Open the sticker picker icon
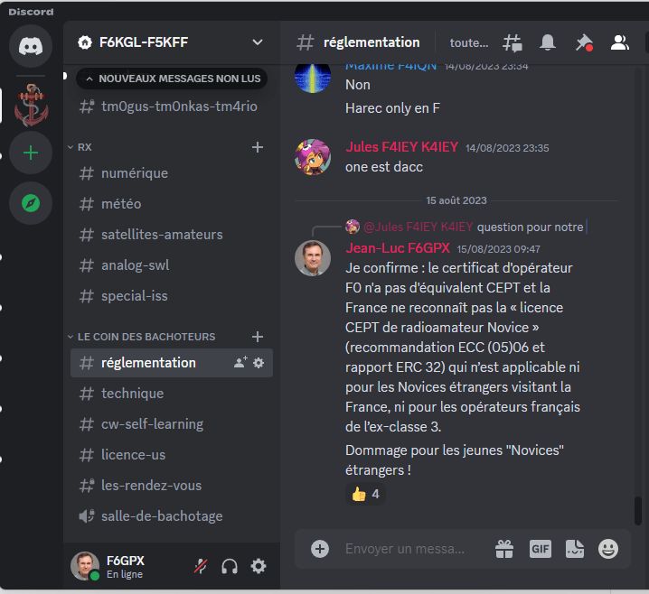 [x=575, y=549]
